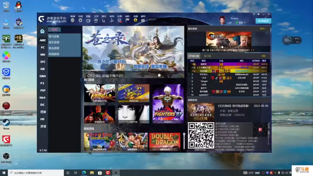
Task: Switch to the 排行榜 ranking tab
Action: click(x=207, y=56)
